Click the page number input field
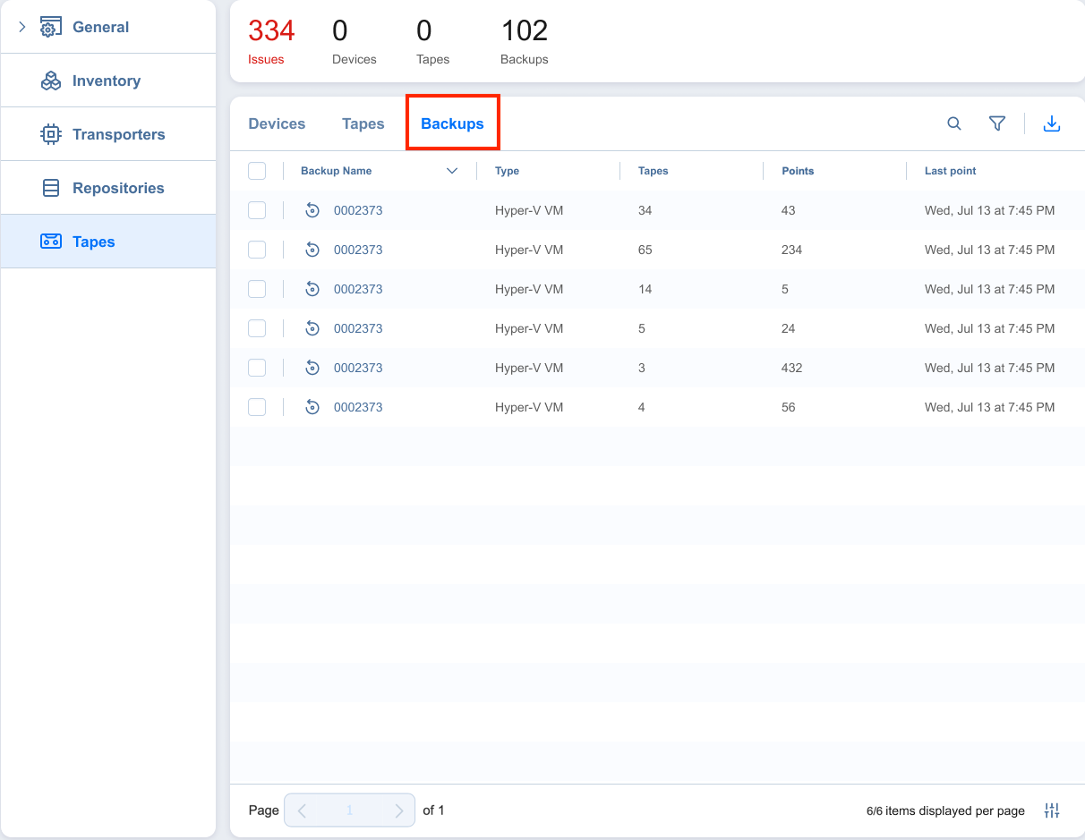Image resolution: width=1085 pixels, height=840 pixels. pyautogui.click(x=350, y=810)
